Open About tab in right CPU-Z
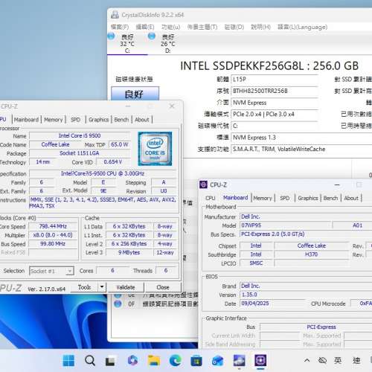This screenshot has height=372, width=372. pyautogui.click(x=351, y=198)
